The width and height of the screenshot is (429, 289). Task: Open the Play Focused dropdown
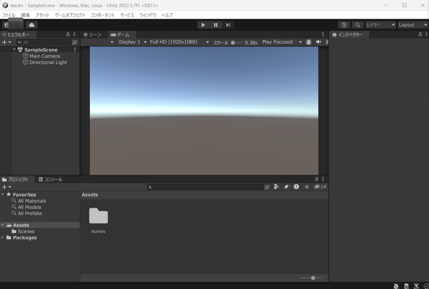282,42
